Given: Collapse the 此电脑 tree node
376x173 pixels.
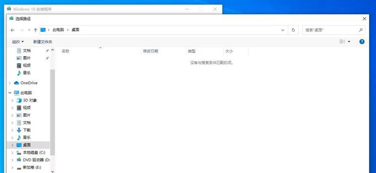Looking at the screenshot, I should pos(10,93).
